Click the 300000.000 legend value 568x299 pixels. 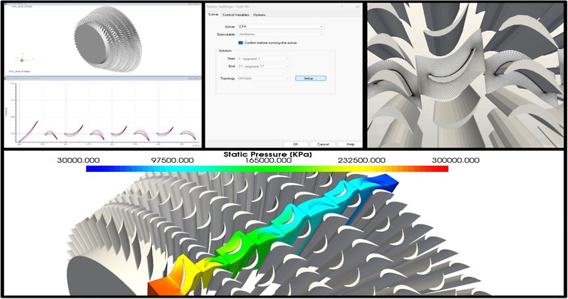coord(455,160)
